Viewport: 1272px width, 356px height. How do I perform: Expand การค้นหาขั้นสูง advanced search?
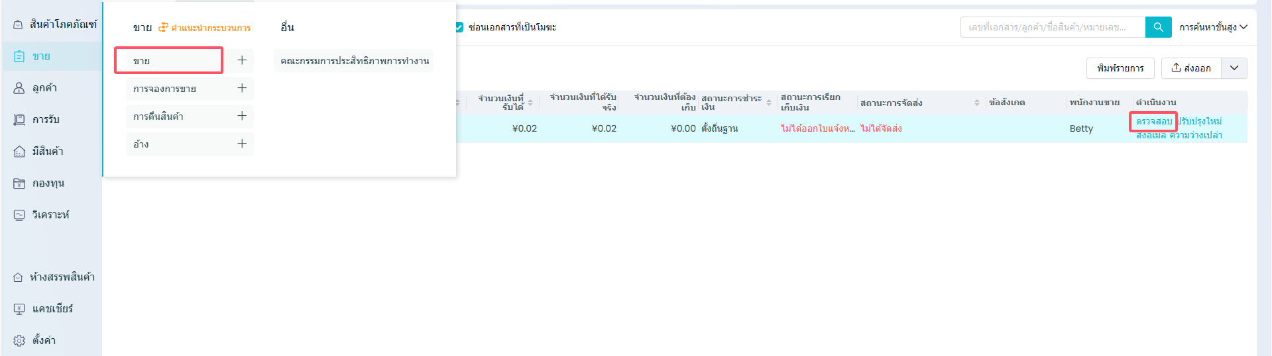point(1212,27)
